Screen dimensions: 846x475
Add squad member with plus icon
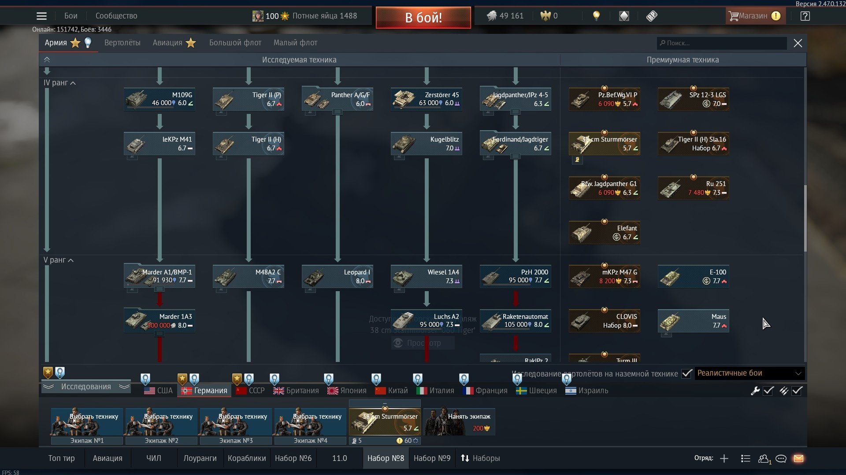coord(724,459)
